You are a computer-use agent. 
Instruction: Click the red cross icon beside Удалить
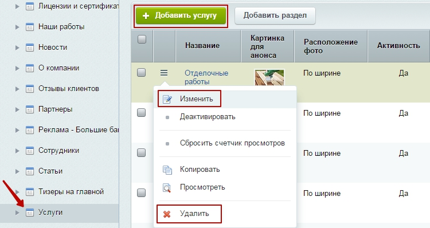[167, 214]
